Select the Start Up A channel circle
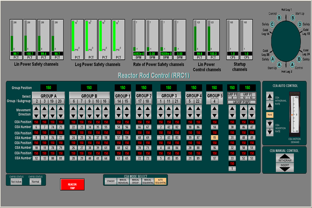Image resolution: width=312 pixels, height=208 pixels. 279,65
